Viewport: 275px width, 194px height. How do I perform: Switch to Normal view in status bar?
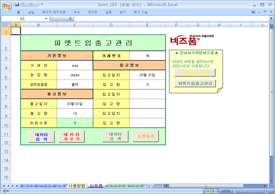(207, 191)
